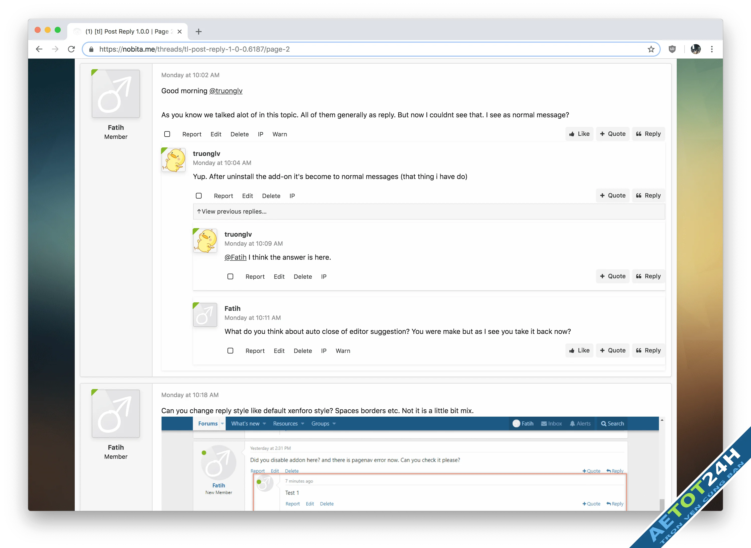Open a new browser tab
The width and height of the screenshot is (751, 548).
(x=198, y=32)
